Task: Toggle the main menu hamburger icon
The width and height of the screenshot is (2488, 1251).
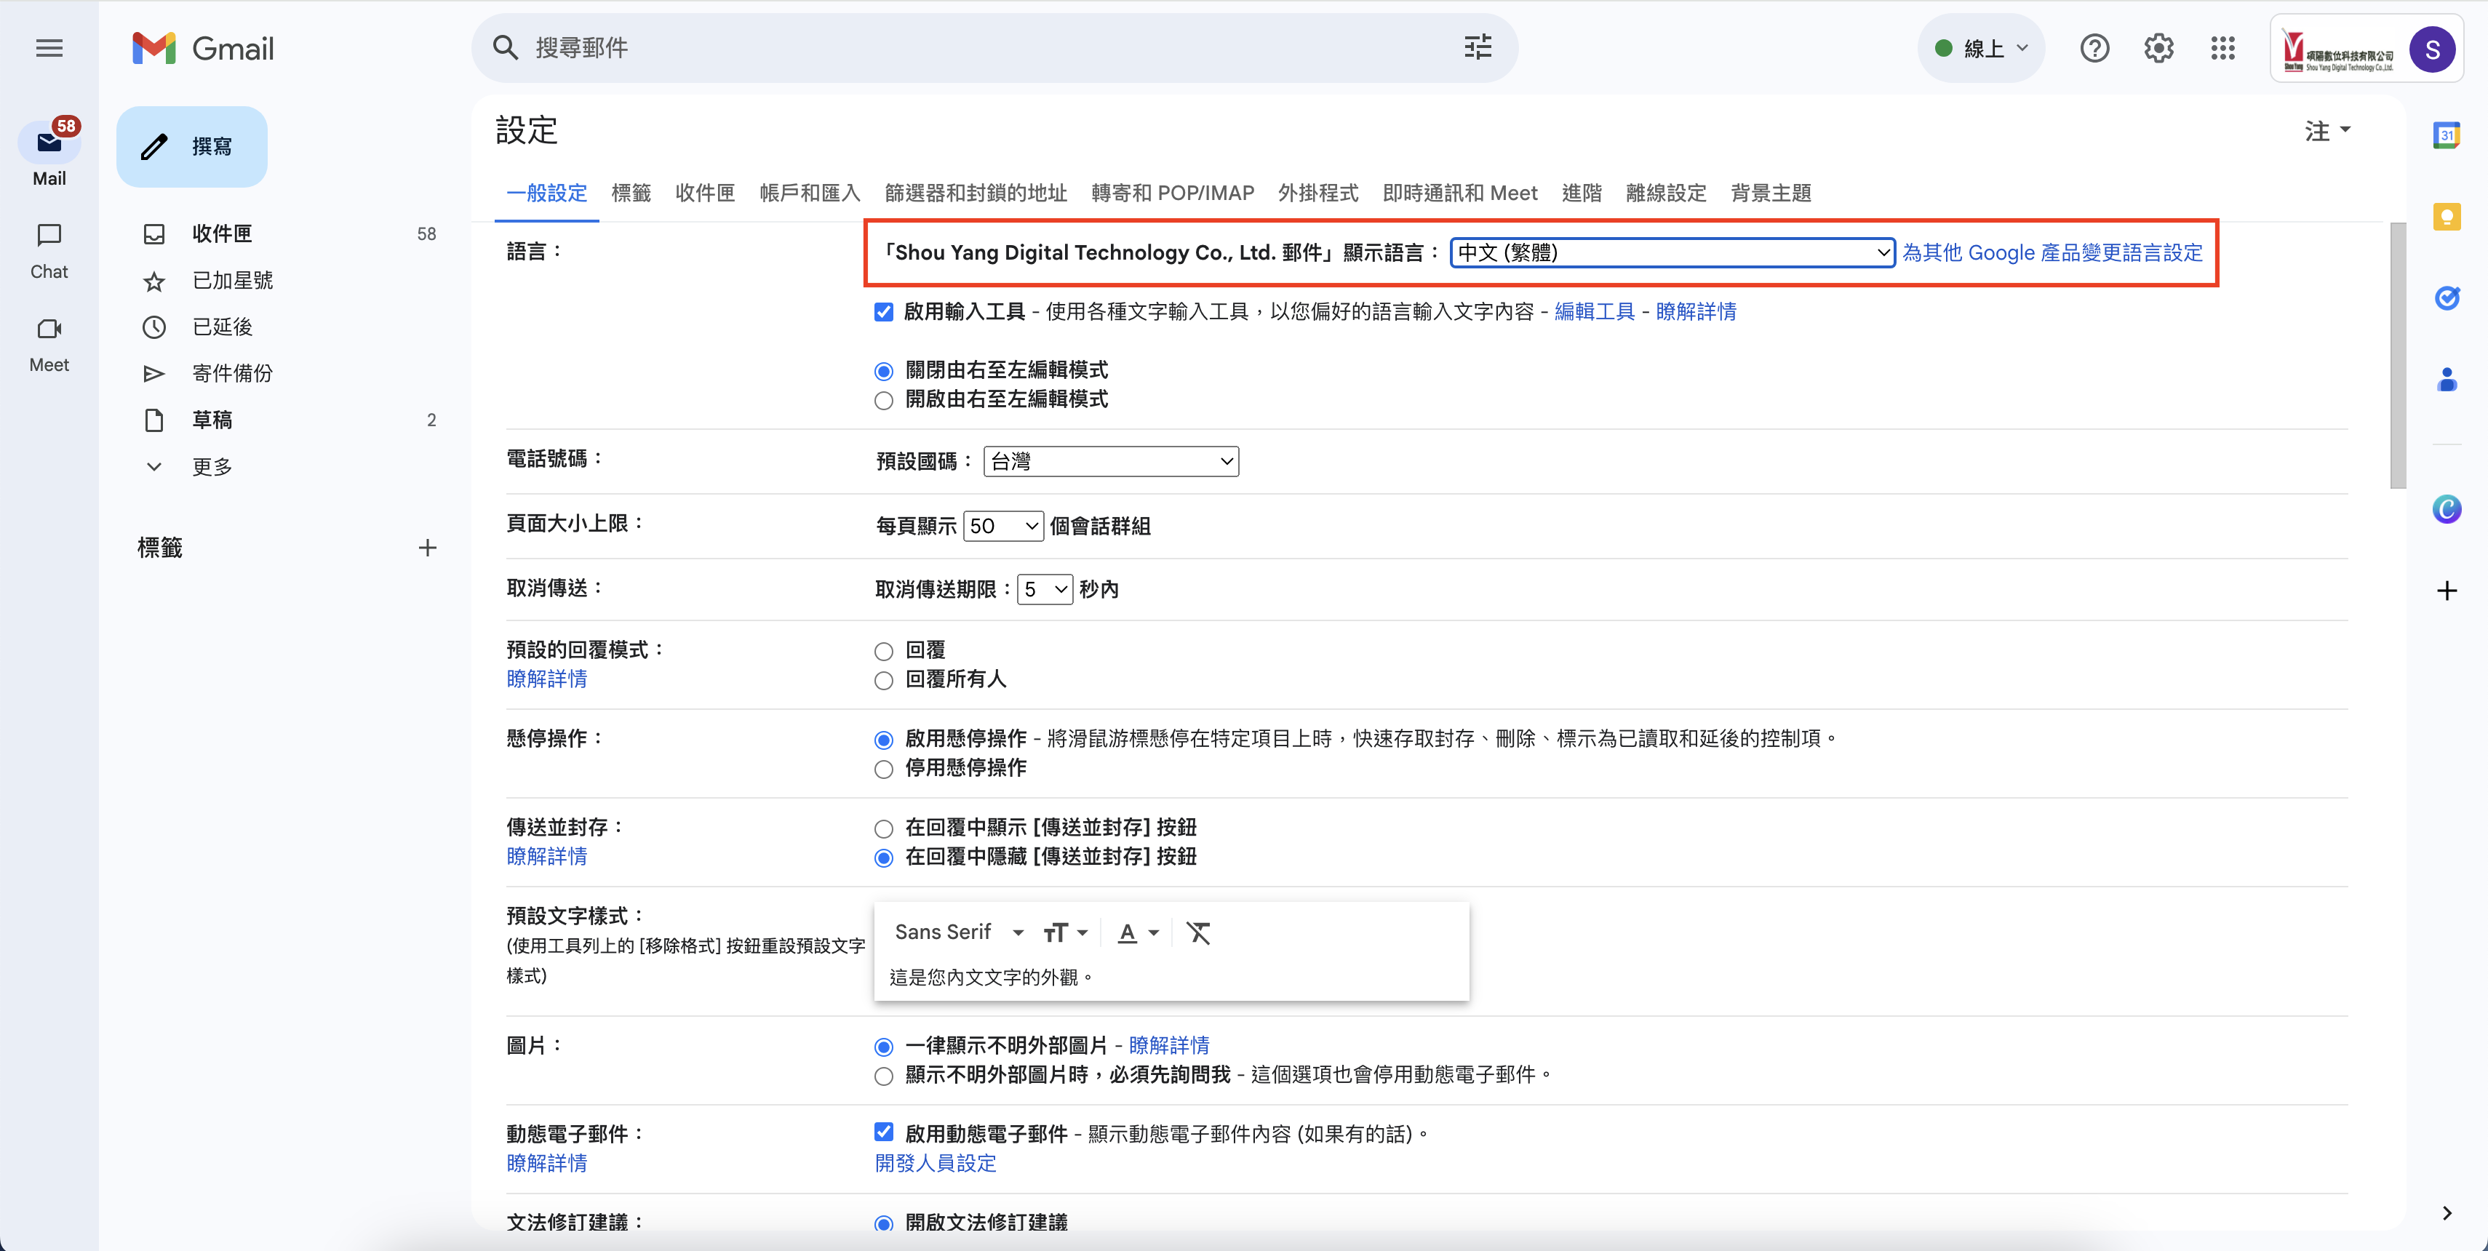Action: click(49, 48)
